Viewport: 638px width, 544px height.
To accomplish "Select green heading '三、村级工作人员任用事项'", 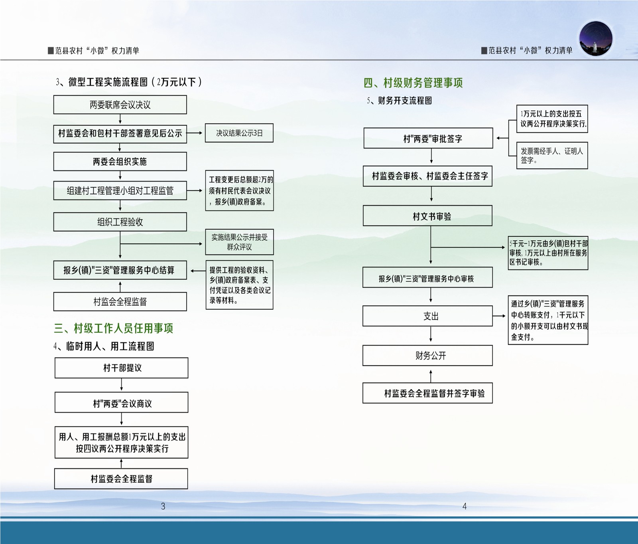I will click(x=113, y=328).
